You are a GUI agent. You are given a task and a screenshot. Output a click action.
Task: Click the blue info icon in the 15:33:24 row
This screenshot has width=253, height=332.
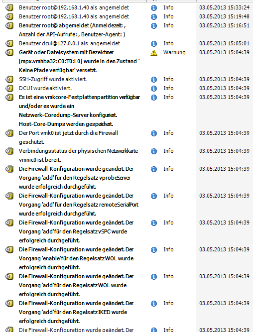[154, 8]
